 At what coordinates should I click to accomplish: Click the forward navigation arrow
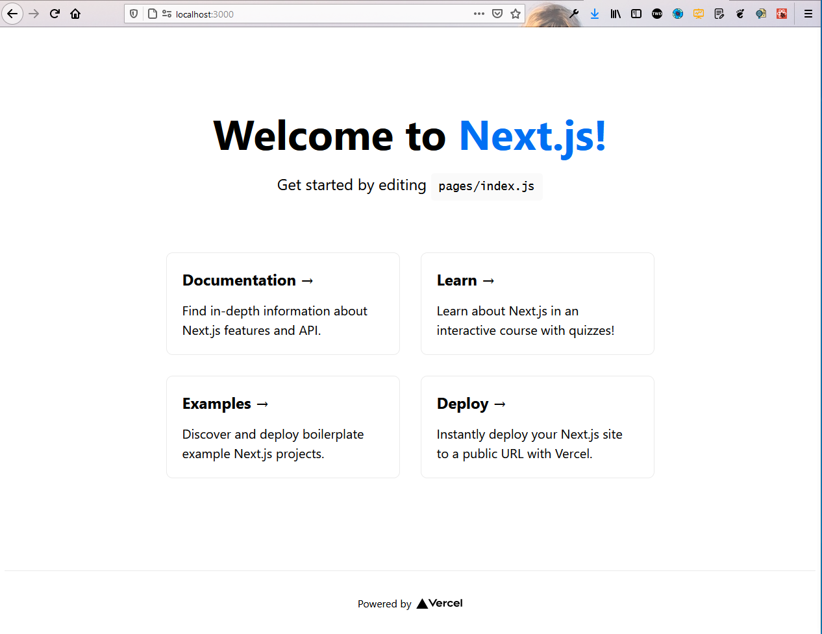click(x=34, y=14)
